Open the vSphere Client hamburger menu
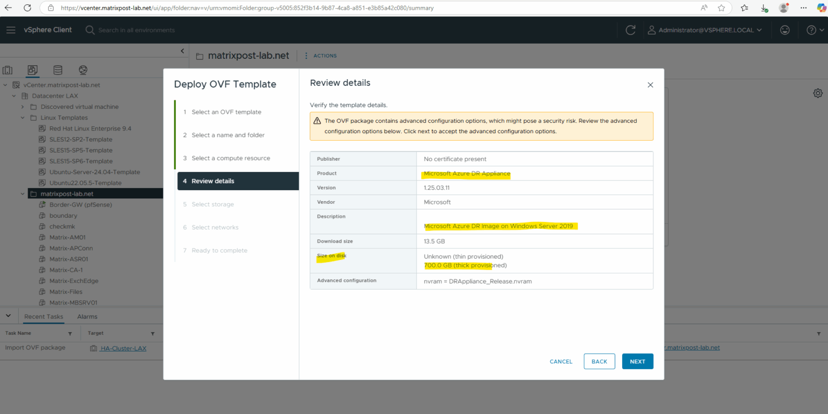Screen dimensions: 828x414 tap(11, 30)
